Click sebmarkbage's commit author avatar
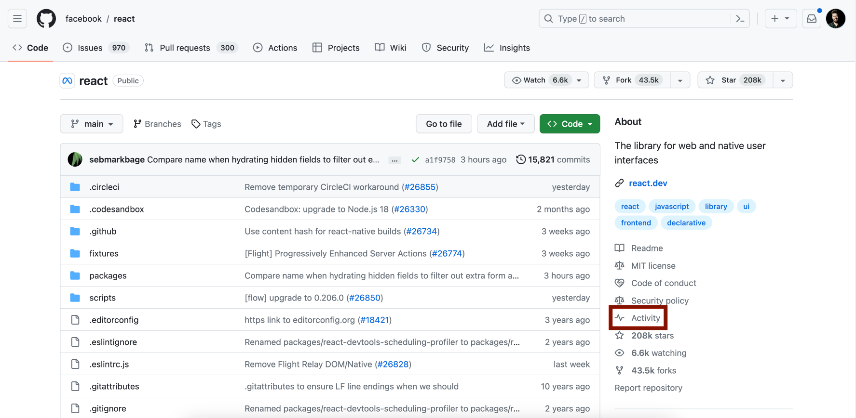 (75, 159)
